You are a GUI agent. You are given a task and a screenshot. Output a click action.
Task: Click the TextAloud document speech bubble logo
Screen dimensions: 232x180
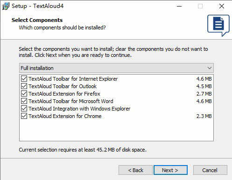[218, 25]
